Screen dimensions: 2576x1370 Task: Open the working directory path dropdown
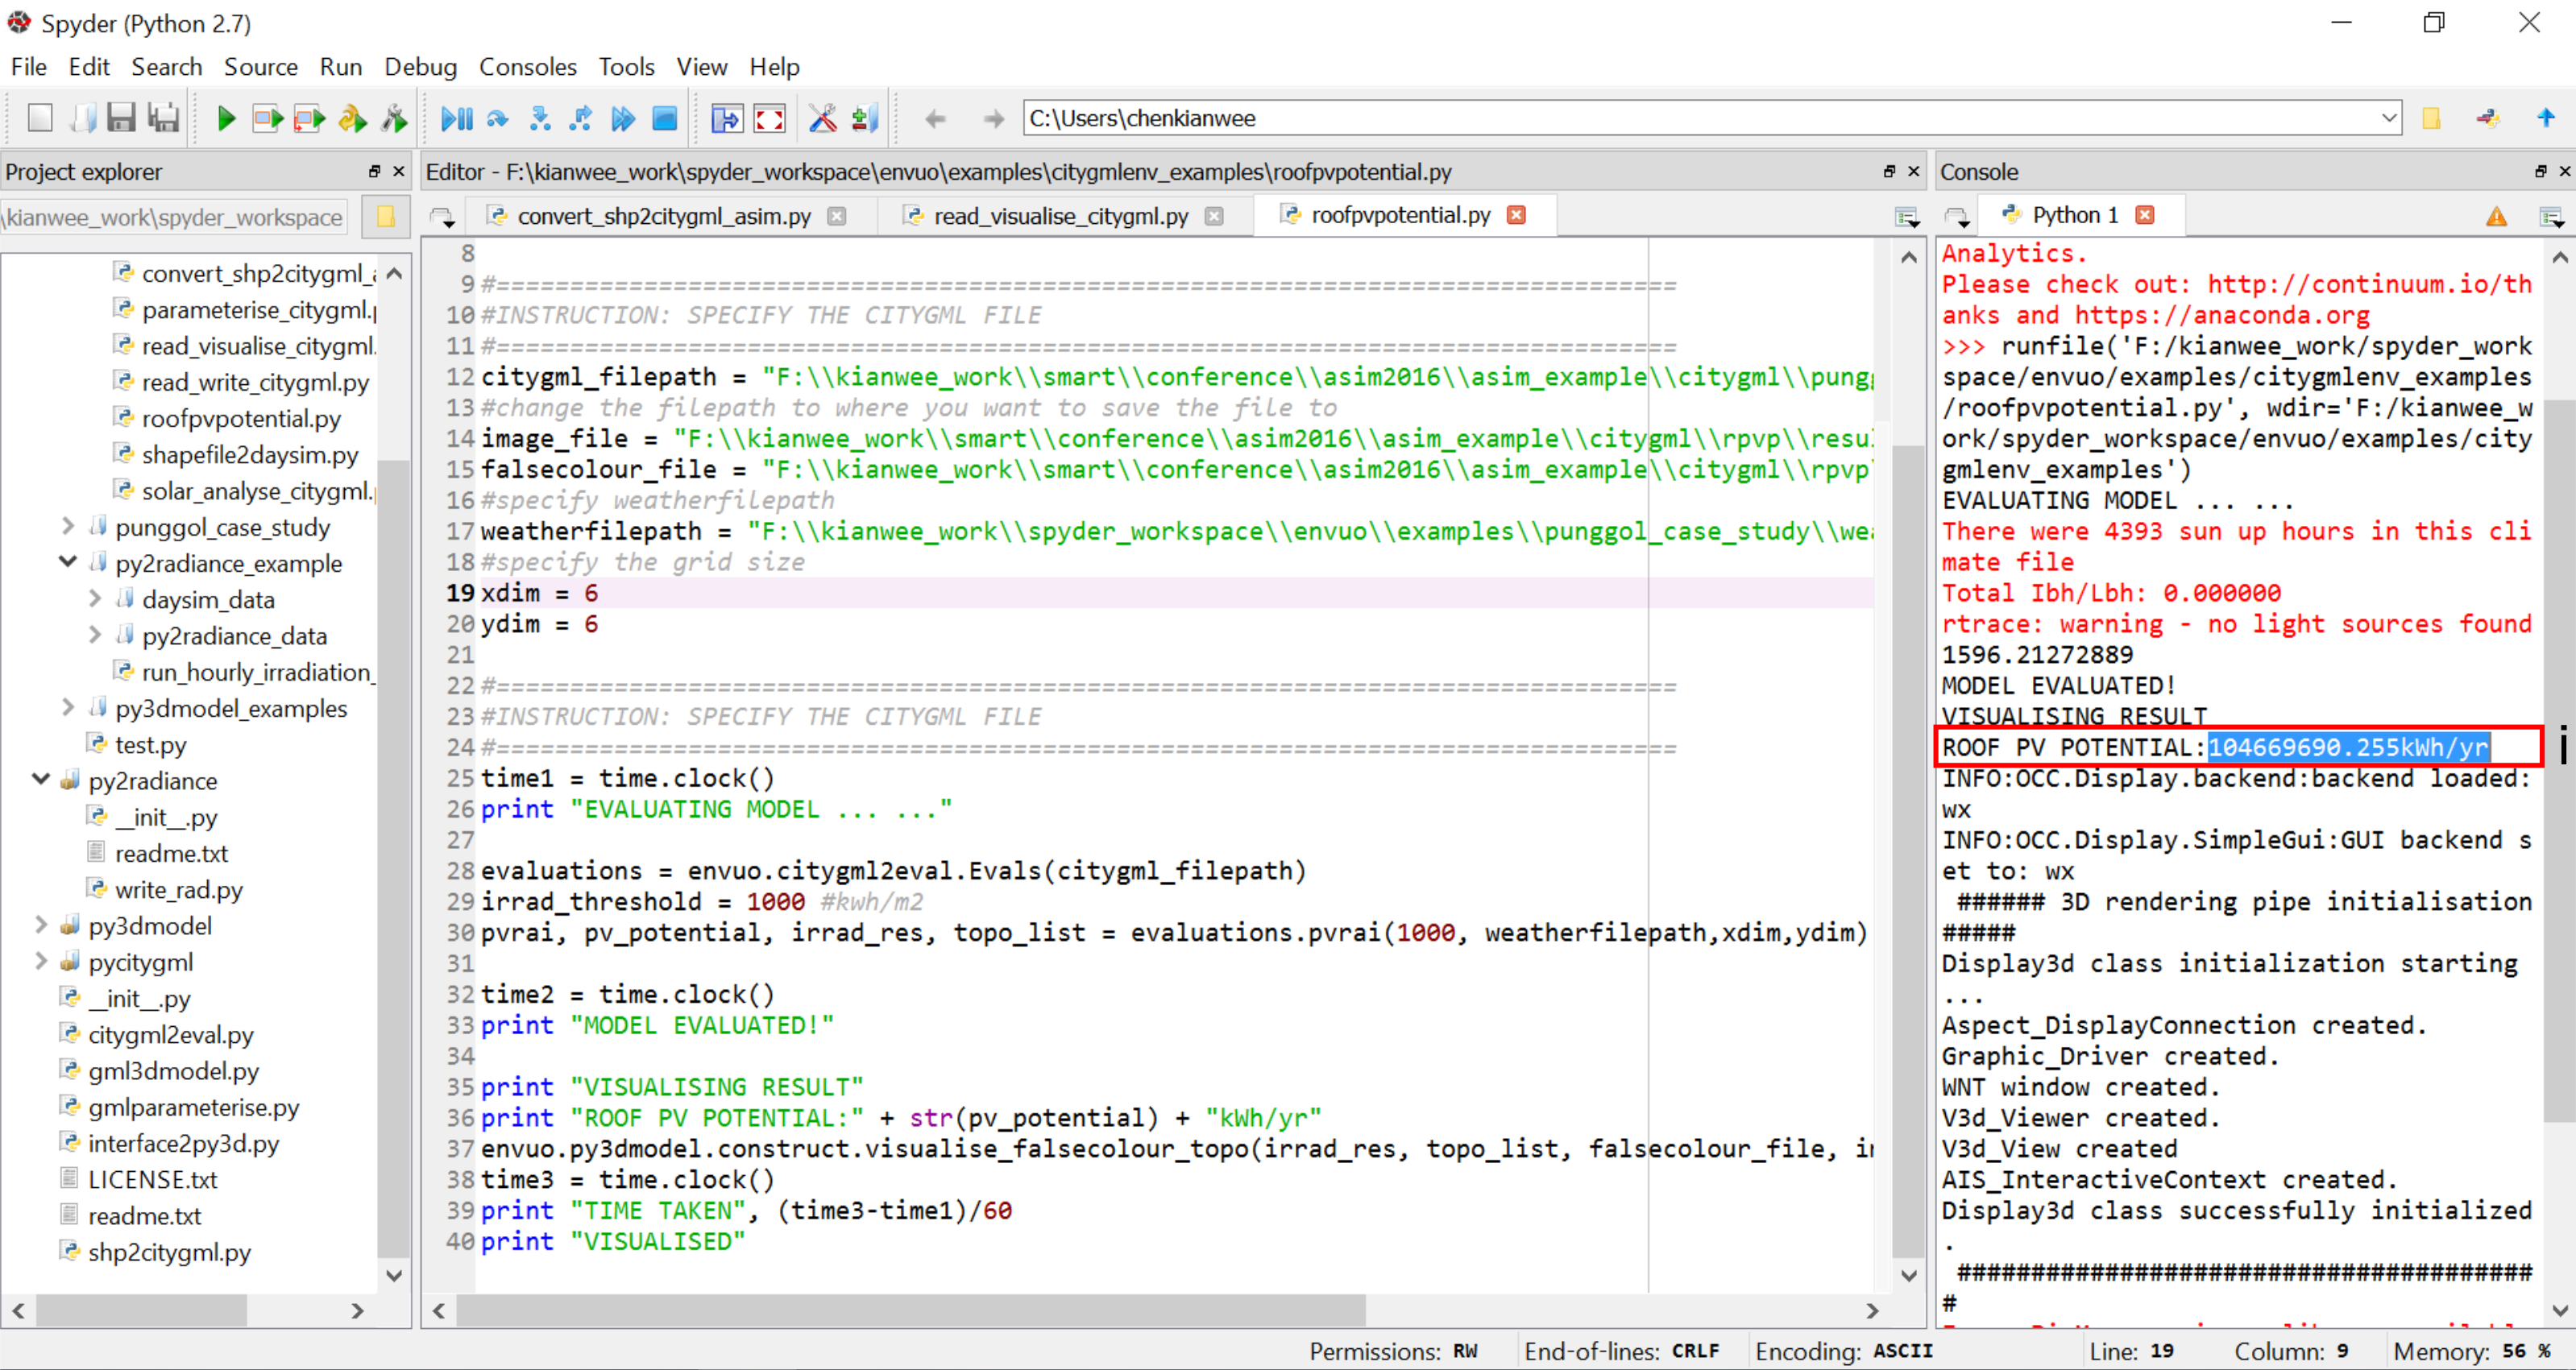[2389, 119]
